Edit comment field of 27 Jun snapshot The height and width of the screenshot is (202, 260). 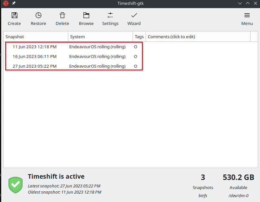[198, 66]
